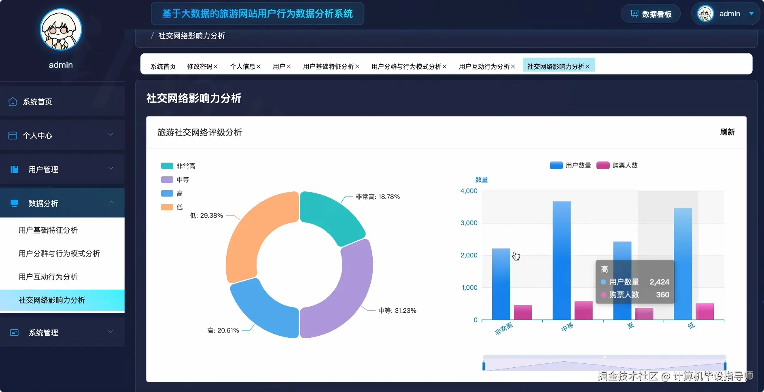The height and width of the screenshot is (392, 764).
Task: Click the 个人中心 card icon
Action: 13,136
